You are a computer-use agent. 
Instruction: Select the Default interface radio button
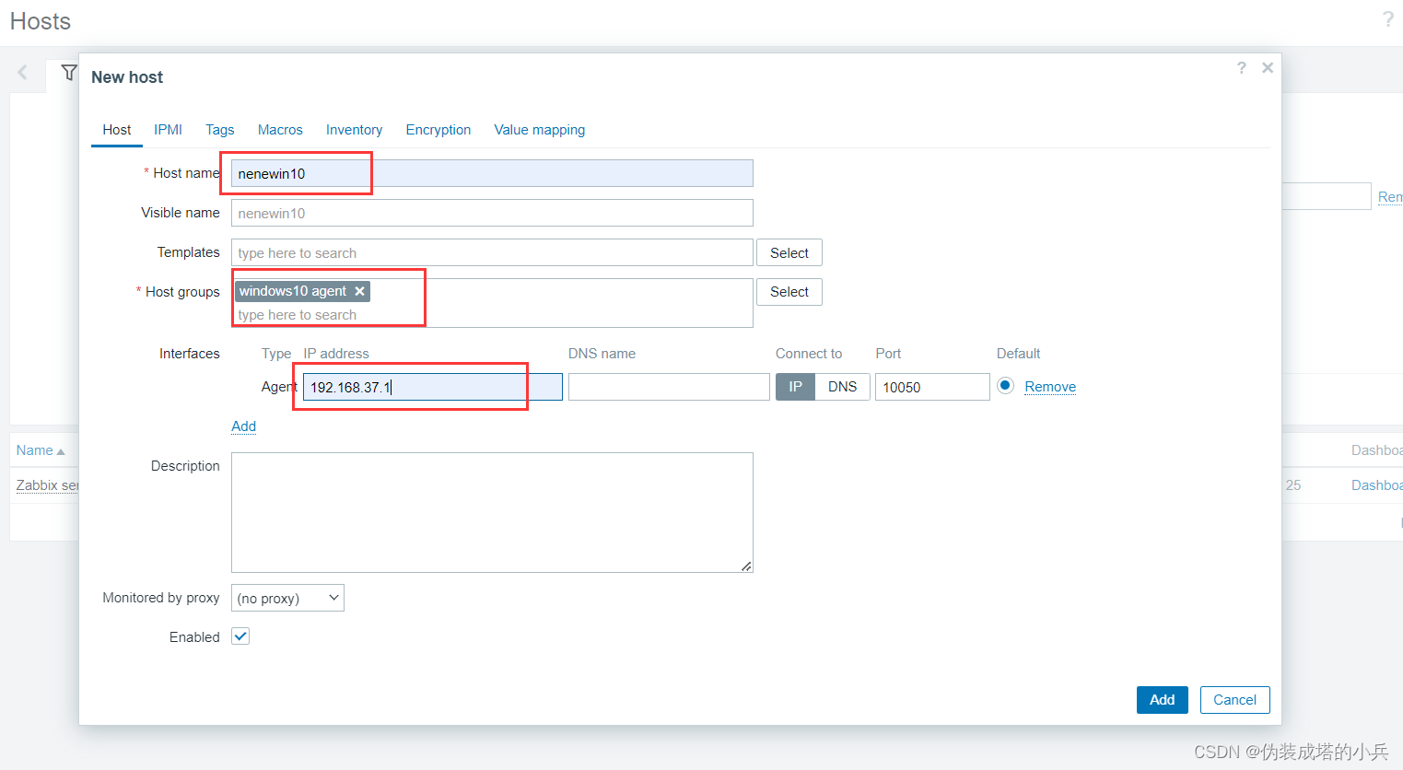1006,386
